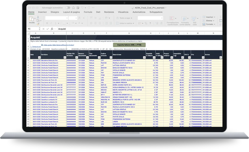249x152 pixels.
Task: Open the Video guida link
Action: 58,45
